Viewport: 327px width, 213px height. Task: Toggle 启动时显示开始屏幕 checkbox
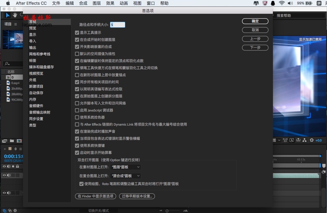77,152
